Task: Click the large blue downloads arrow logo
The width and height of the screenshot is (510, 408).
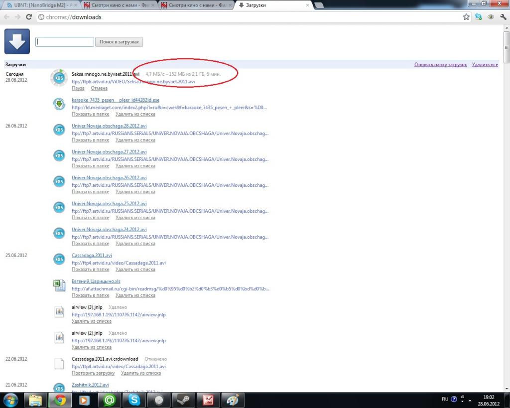Action: (17, 41)
